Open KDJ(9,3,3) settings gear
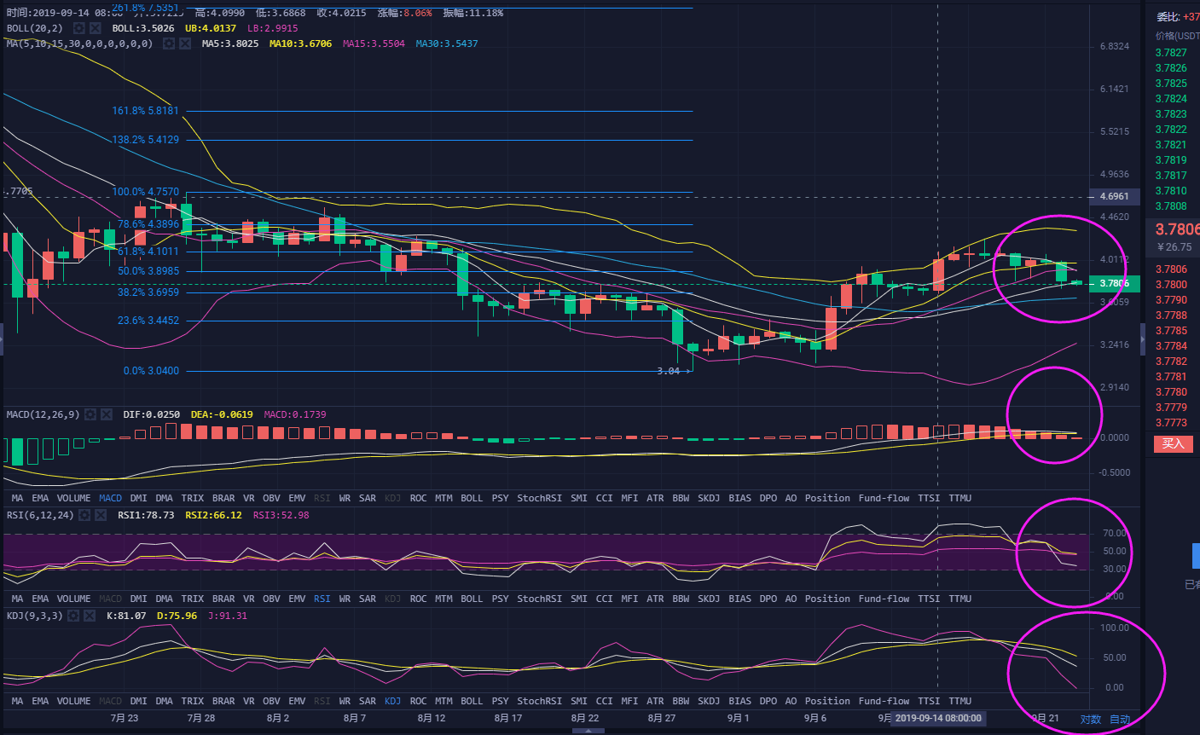 [x=74, y=616]
